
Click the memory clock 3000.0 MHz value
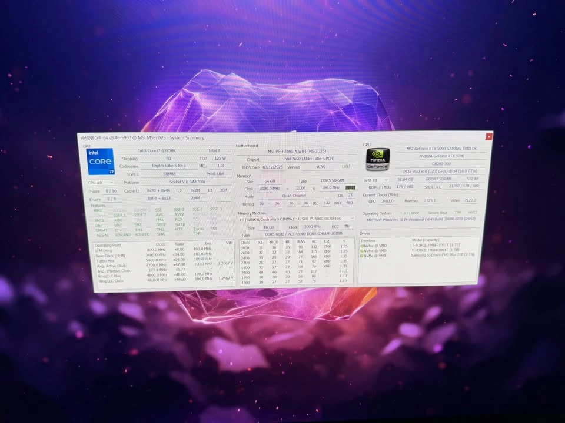[x=270, y=189]
